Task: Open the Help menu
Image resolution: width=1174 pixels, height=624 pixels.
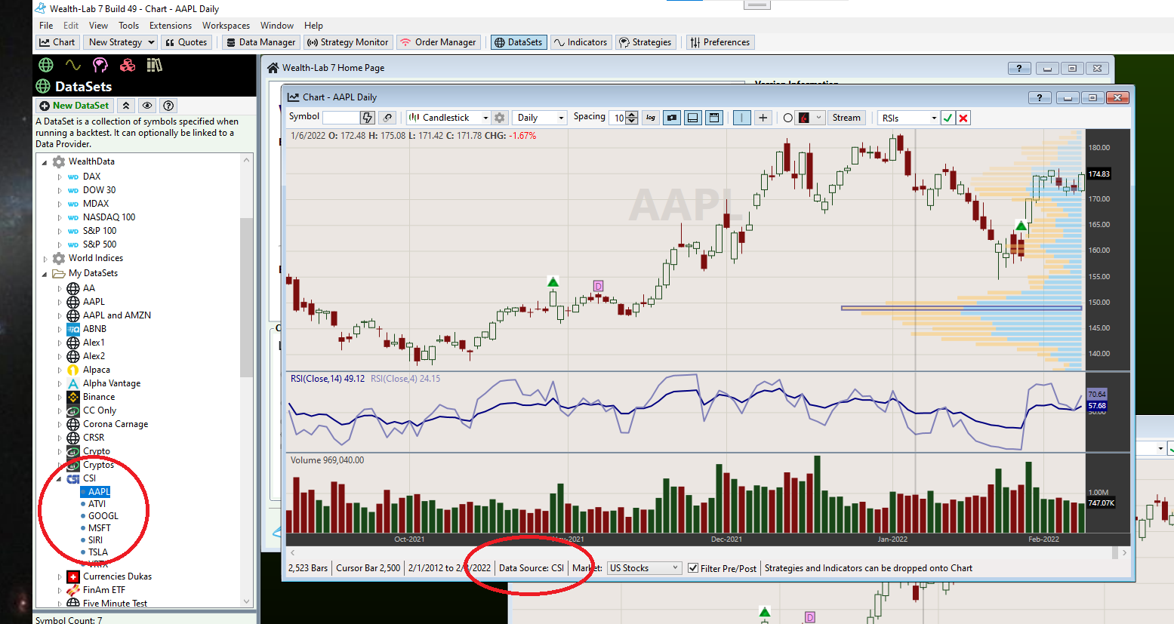Action: click(x=313, y=26)
